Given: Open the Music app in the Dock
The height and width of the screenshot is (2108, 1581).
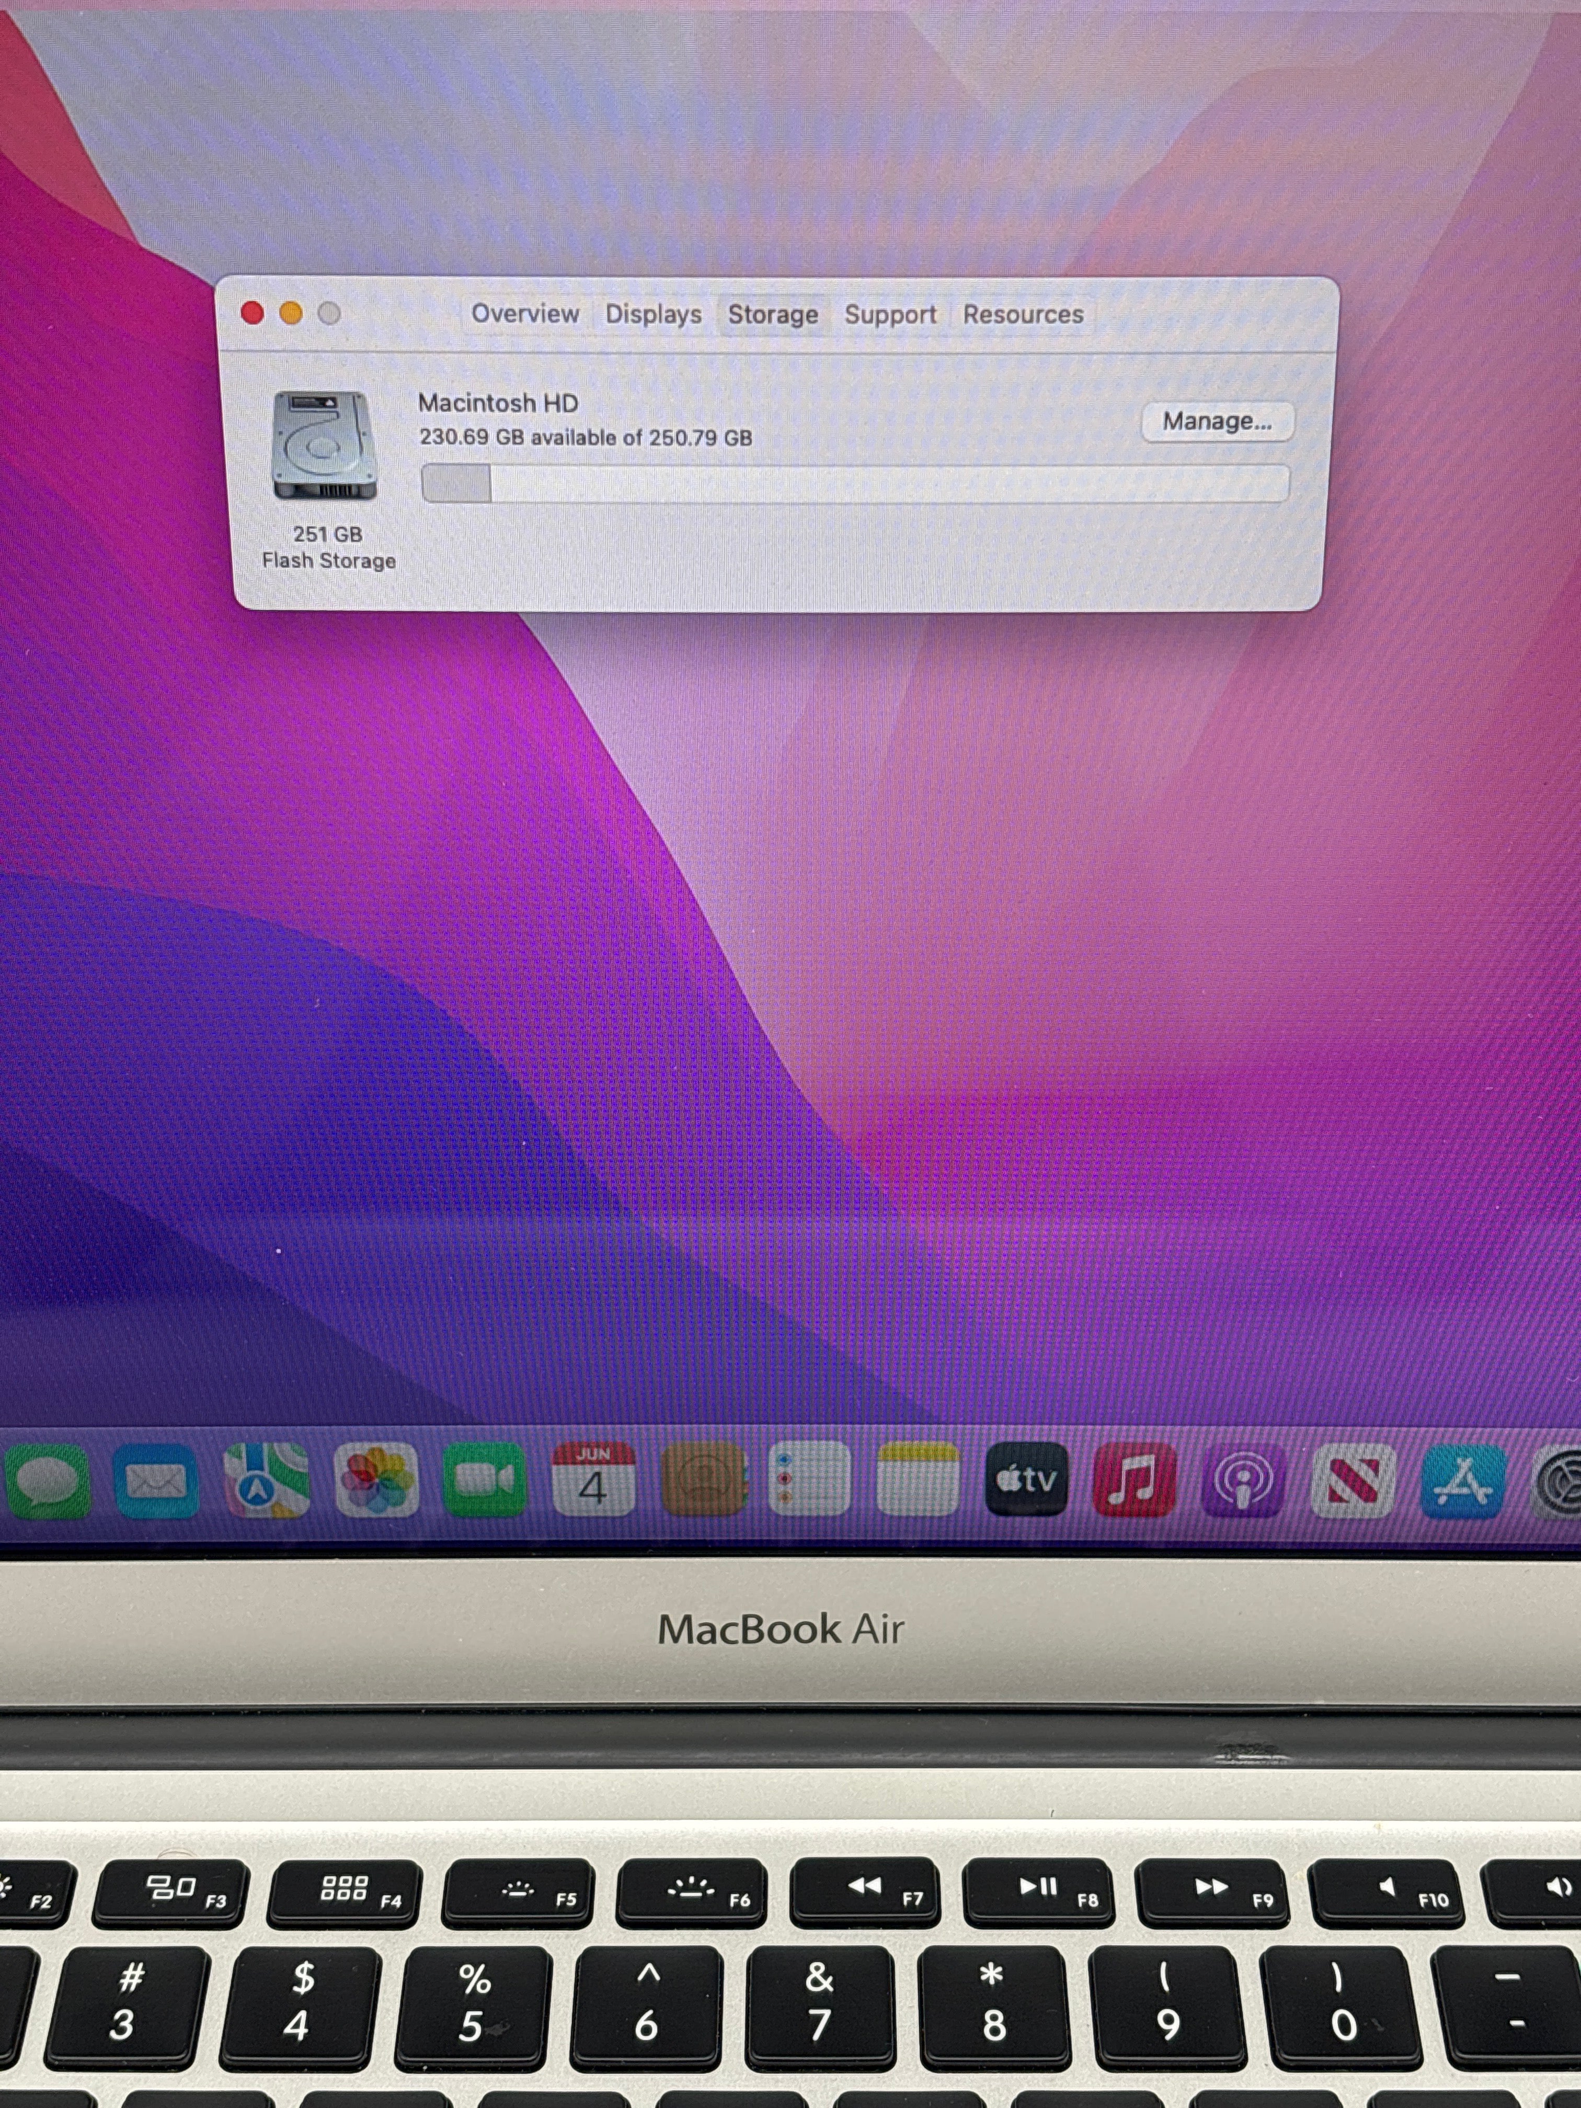Looking at the screenshot, I should tap(1134, 1480).
